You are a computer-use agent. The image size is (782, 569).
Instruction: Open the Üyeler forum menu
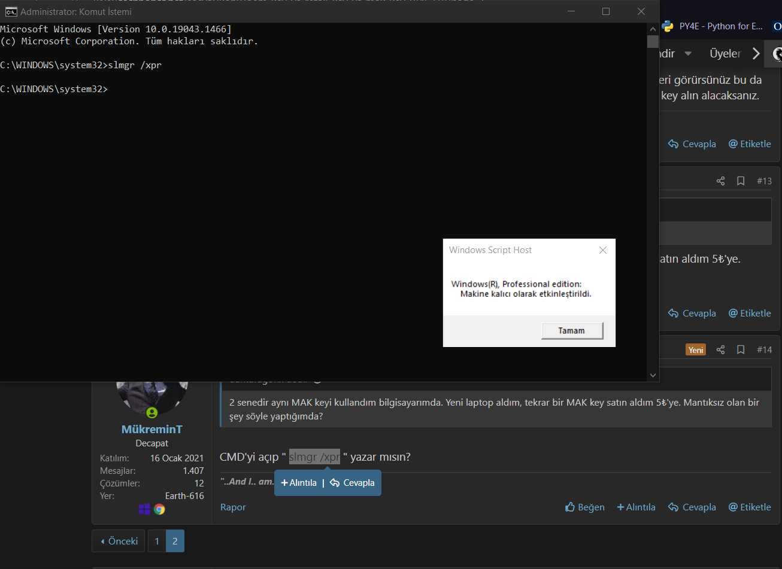(x=725, y=54)
